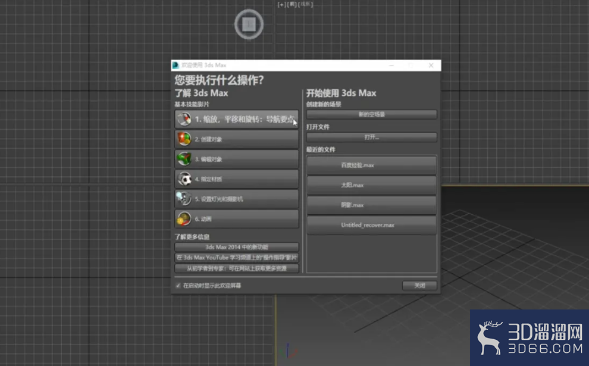Open the '6. 动画' animation video

coord(237,218)
